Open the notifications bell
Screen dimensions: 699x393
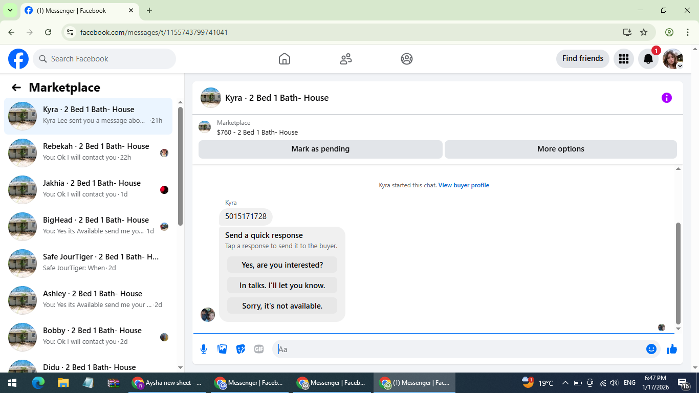pos(648,59)
